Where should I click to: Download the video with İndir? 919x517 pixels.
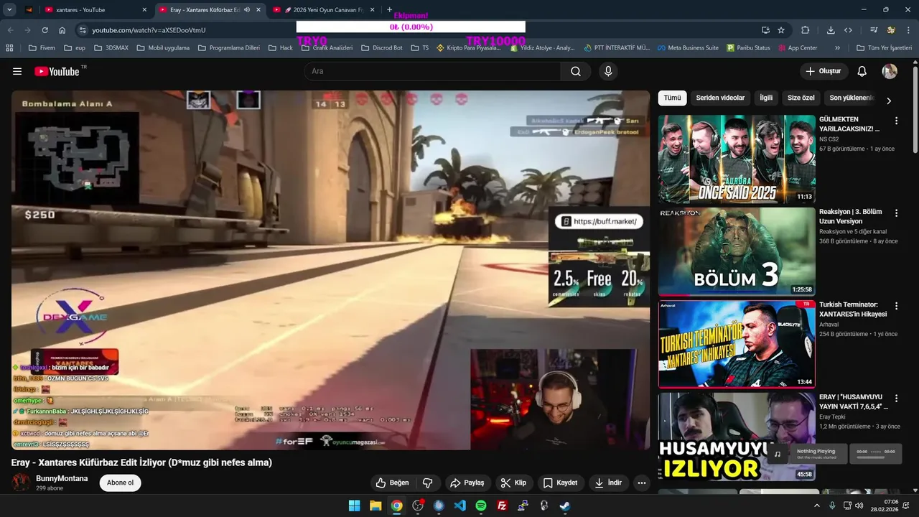click(x=608, y=483)
